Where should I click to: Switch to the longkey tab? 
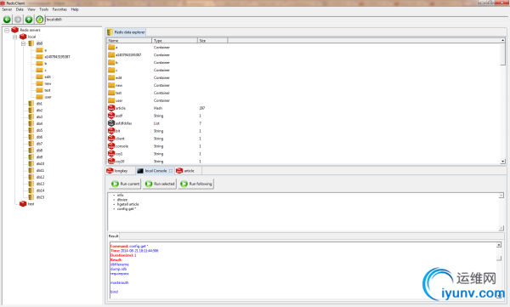(x=120, y=171)
